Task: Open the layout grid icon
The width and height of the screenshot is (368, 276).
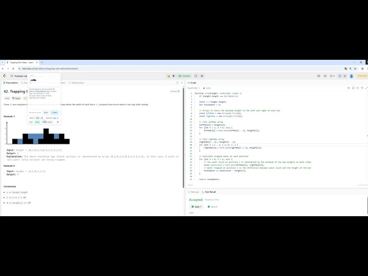Action: pos(319,76)
